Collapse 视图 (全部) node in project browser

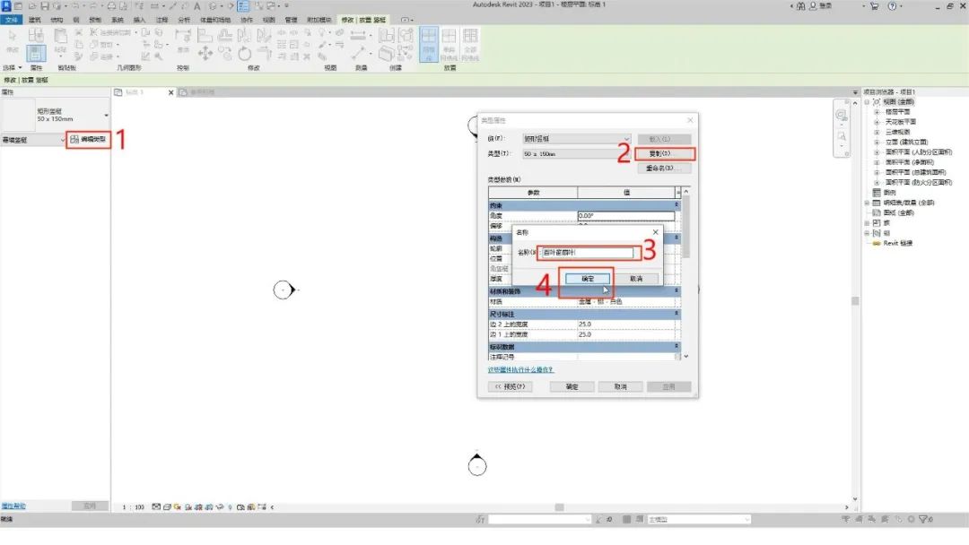point(867,102)
